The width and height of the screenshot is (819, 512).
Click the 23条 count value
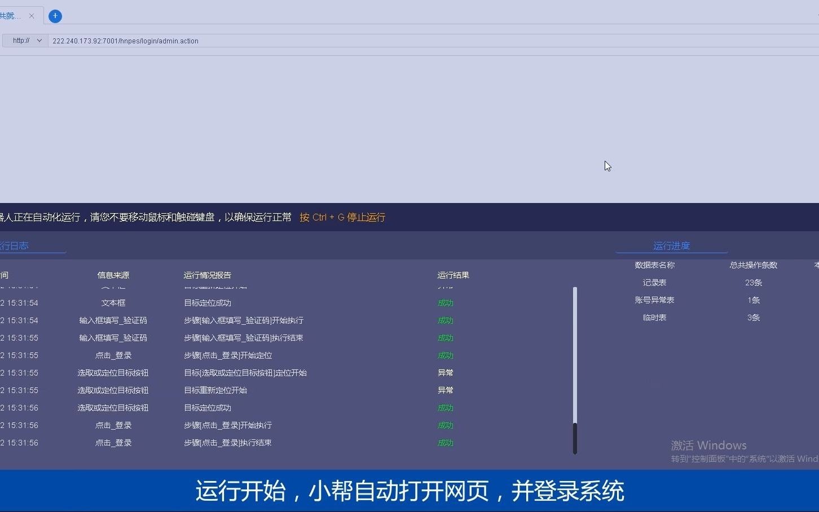point(754,283)
